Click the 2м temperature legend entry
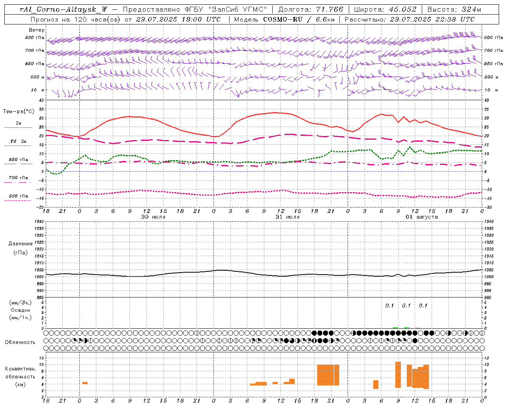Screen dimensions: 505x404 pyautogui.click(x=18, y=125)
